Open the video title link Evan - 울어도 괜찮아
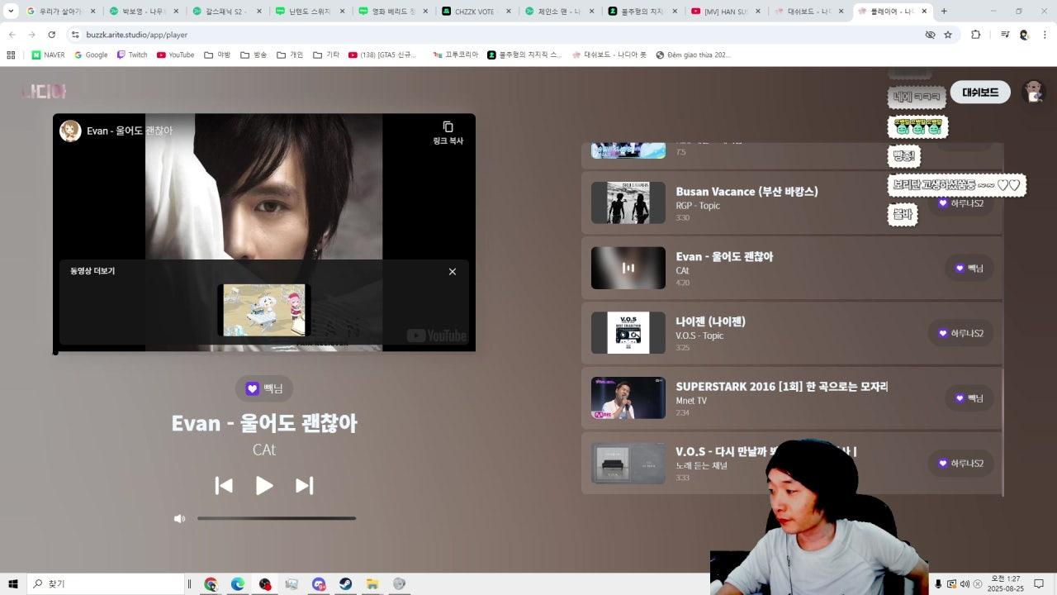This screenshot has height=595, width=1057. click(130, 131)
